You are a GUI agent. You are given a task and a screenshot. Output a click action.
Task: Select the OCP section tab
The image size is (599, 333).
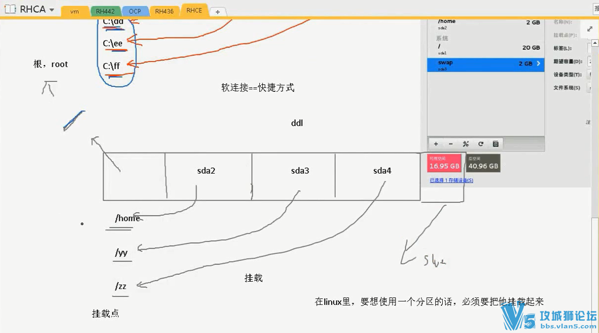click(x=135, y=11)
